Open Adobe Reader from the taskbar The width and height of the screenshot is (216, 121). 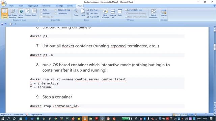[x=97, y=119]
